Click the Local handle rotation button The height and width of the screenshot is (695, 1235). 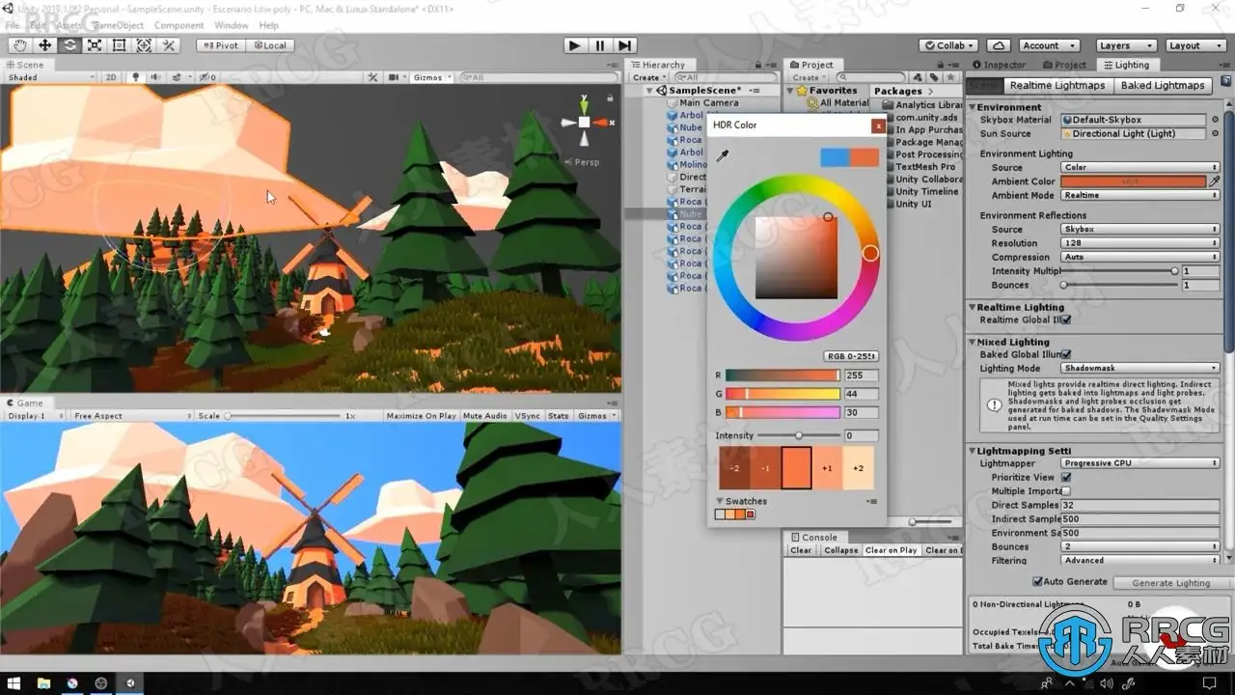coord(270,45)
